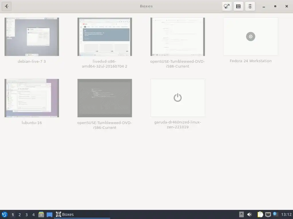The image size is (293, 219).
Task: Switch to workspace 3 in the pager
Action: (x=27, y=214)
